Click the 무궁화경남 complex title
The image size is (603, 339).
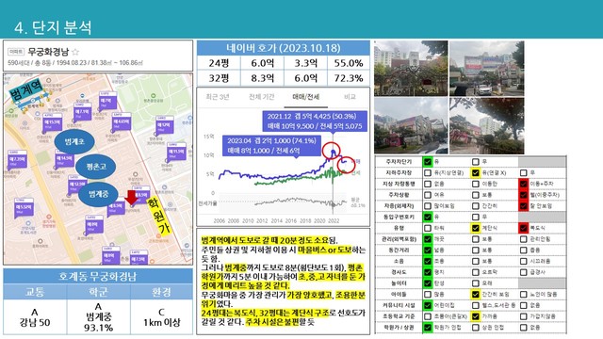48,52
